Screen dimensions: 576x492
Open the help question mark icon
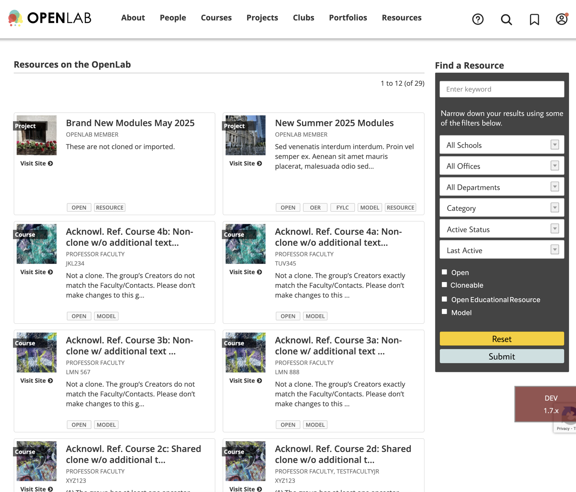pos(478,19)
